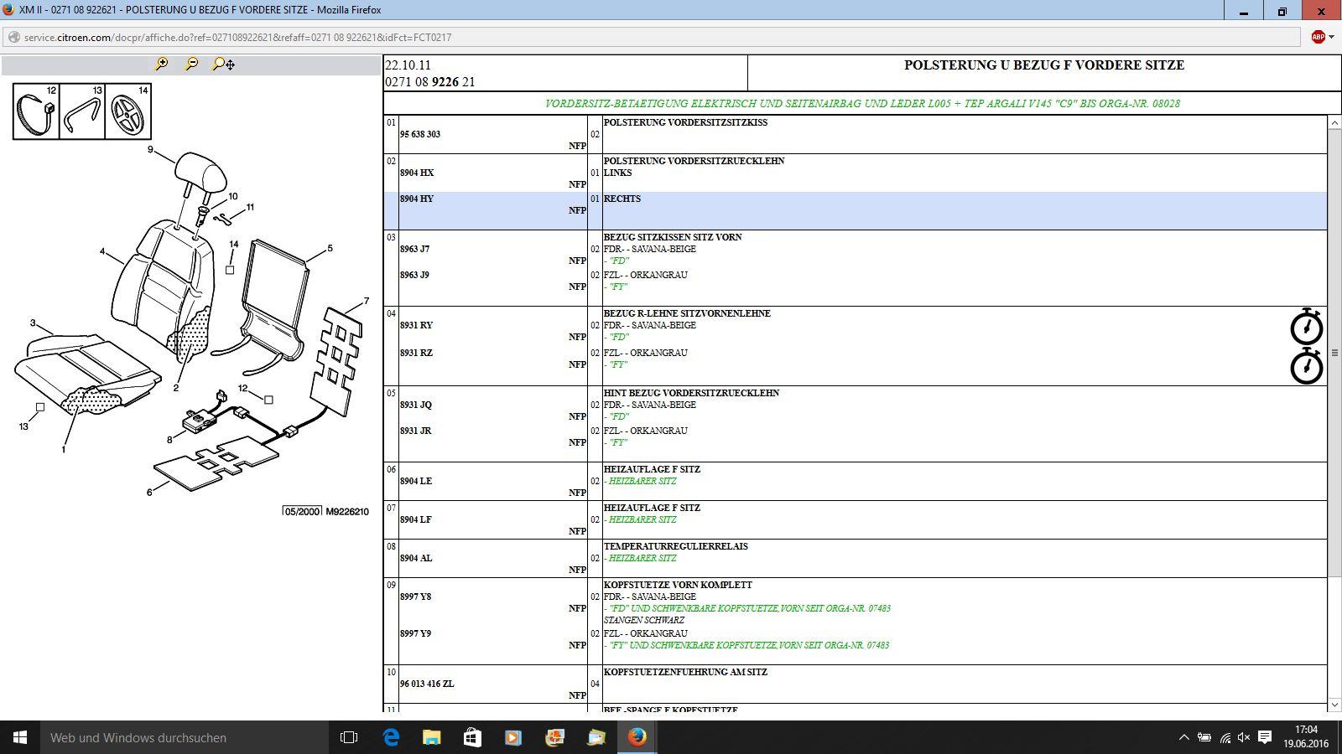Screen dimensions: 1342x754
Task: Open Task View from the taskbar
Action: pos(349,737)
